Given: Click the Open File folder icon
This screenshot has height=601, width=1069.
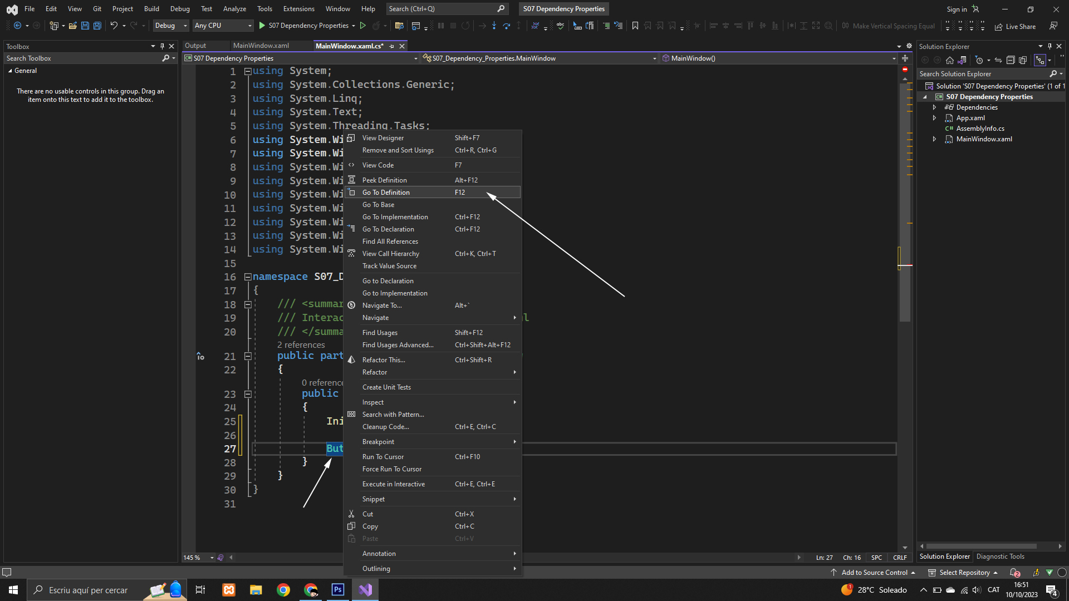Looking at the screenshot, I should [73, 26].
